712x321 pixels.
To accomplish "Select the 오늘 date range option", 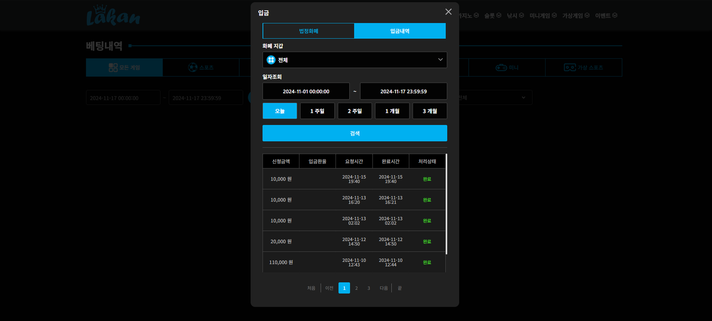I will (x=279, y=111).
